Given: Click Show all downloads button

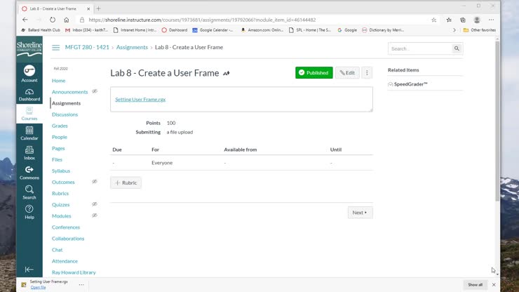Looking at the screenshot, I should (x=476, y=285).
